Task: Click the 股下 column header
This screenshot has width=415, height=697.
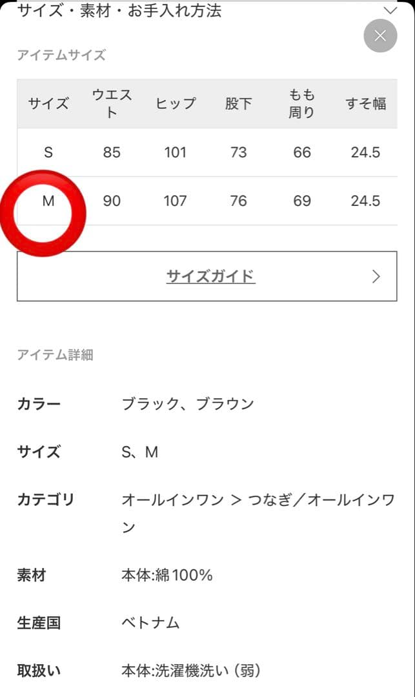Action: (238, 103)
